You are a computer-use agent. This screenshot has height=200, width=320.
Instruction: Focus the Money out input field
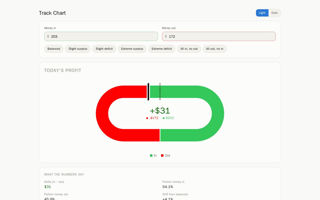pyautogui.click(x=219, y=36)
